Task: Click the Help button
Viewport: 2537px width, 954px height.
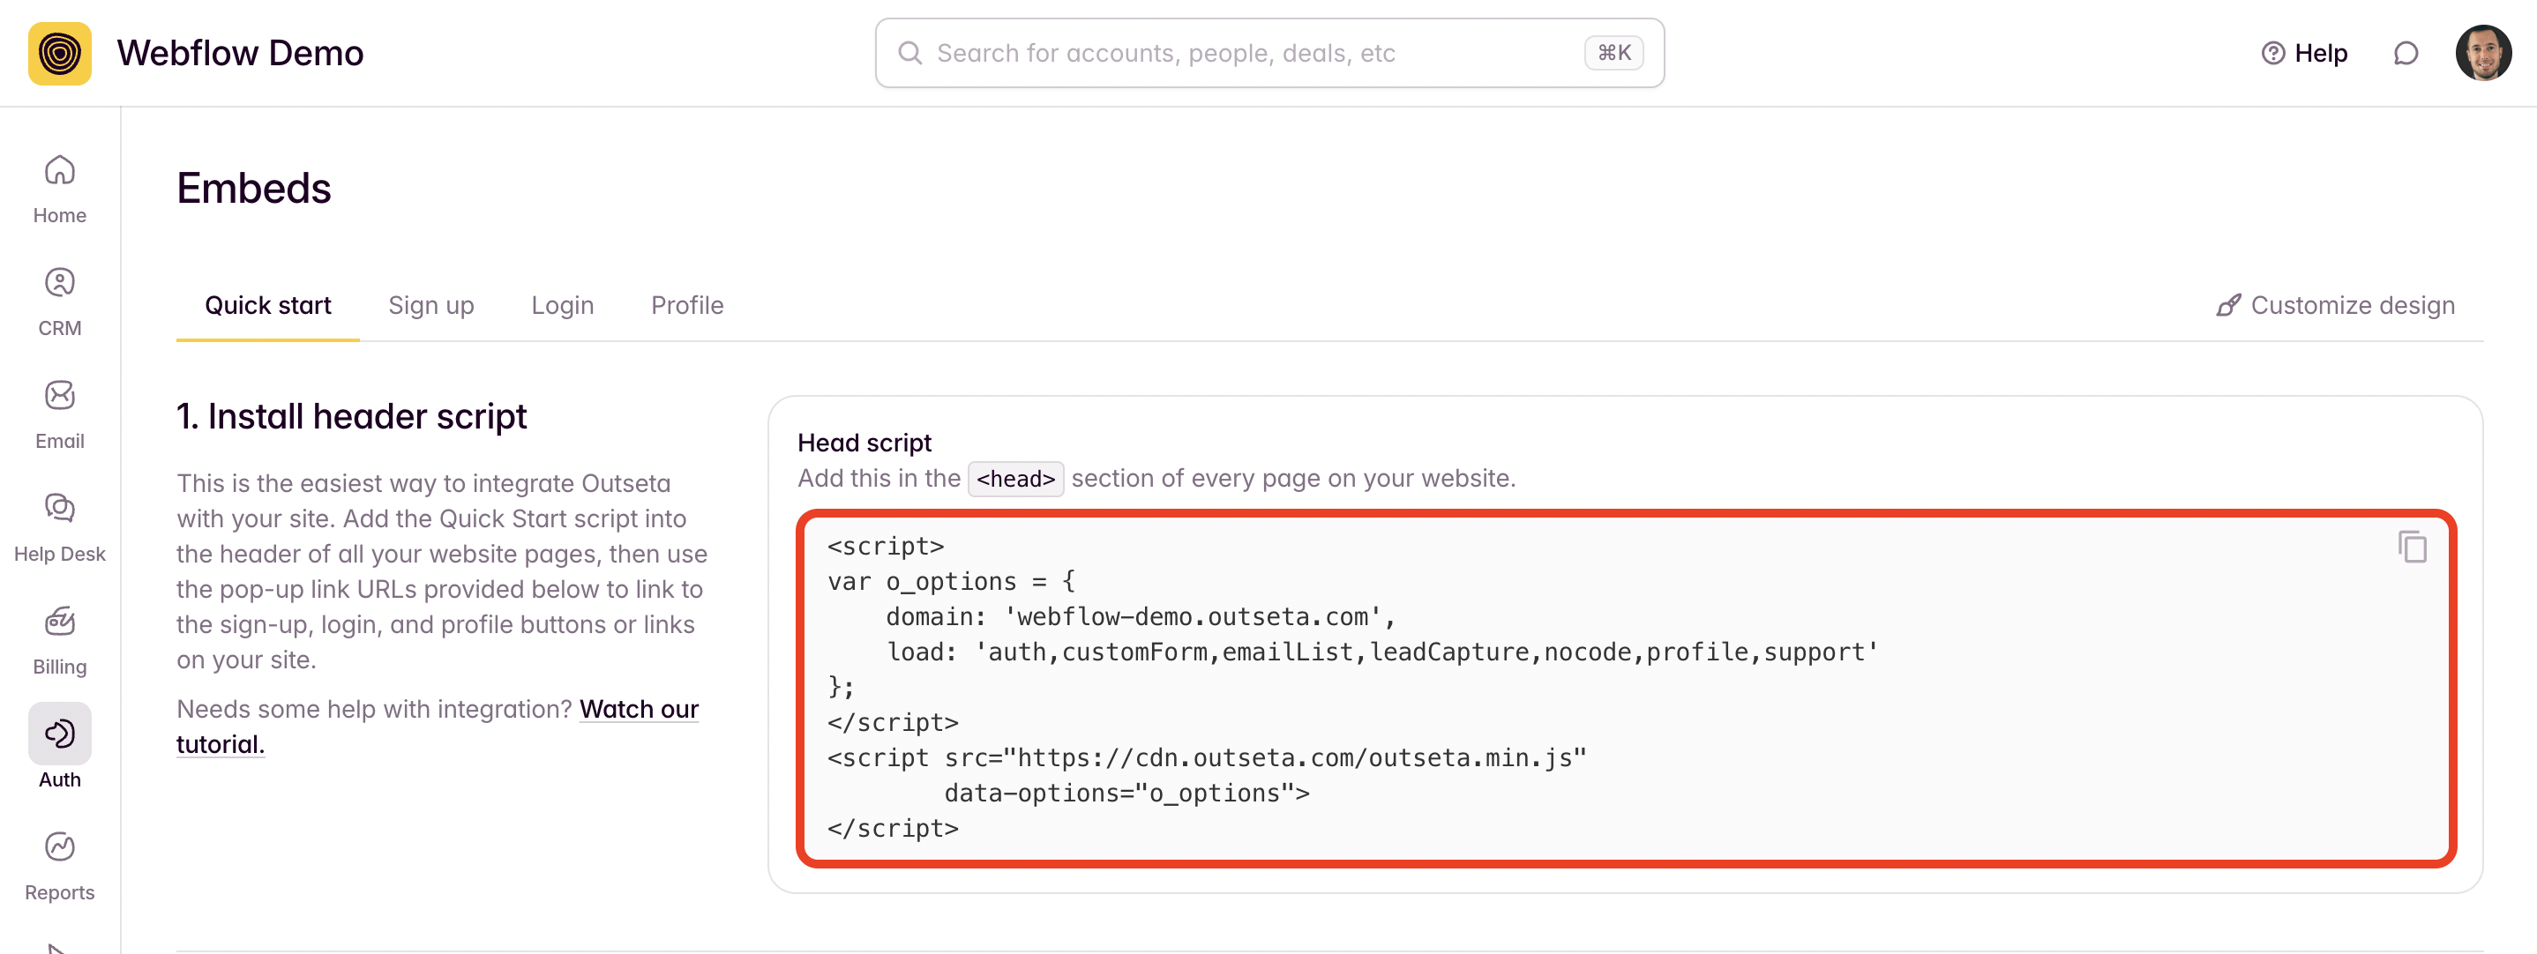Action: [2303, 53]
